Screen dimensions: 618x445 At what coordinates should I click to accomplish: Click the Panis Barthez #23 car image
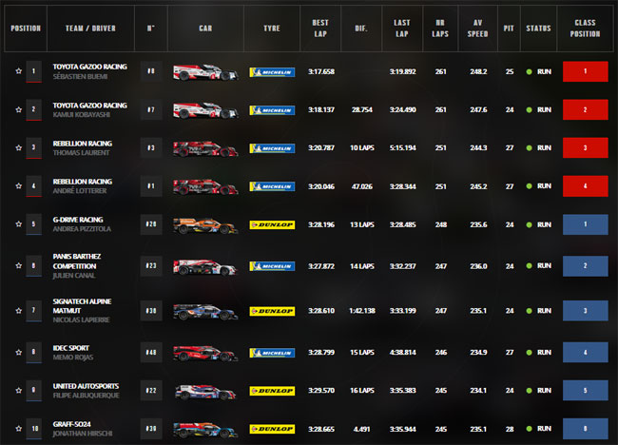click(x=205, y=267)
